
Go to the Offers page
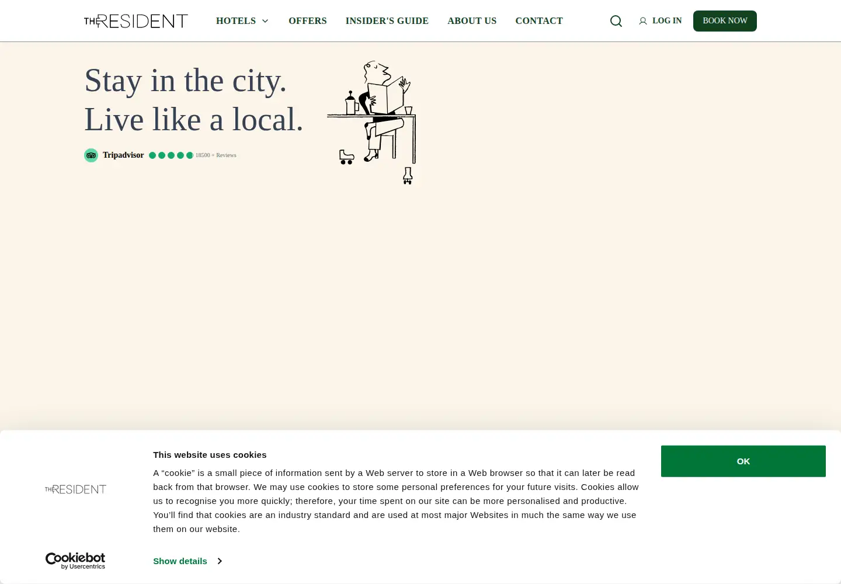click(x=308, y=21)
